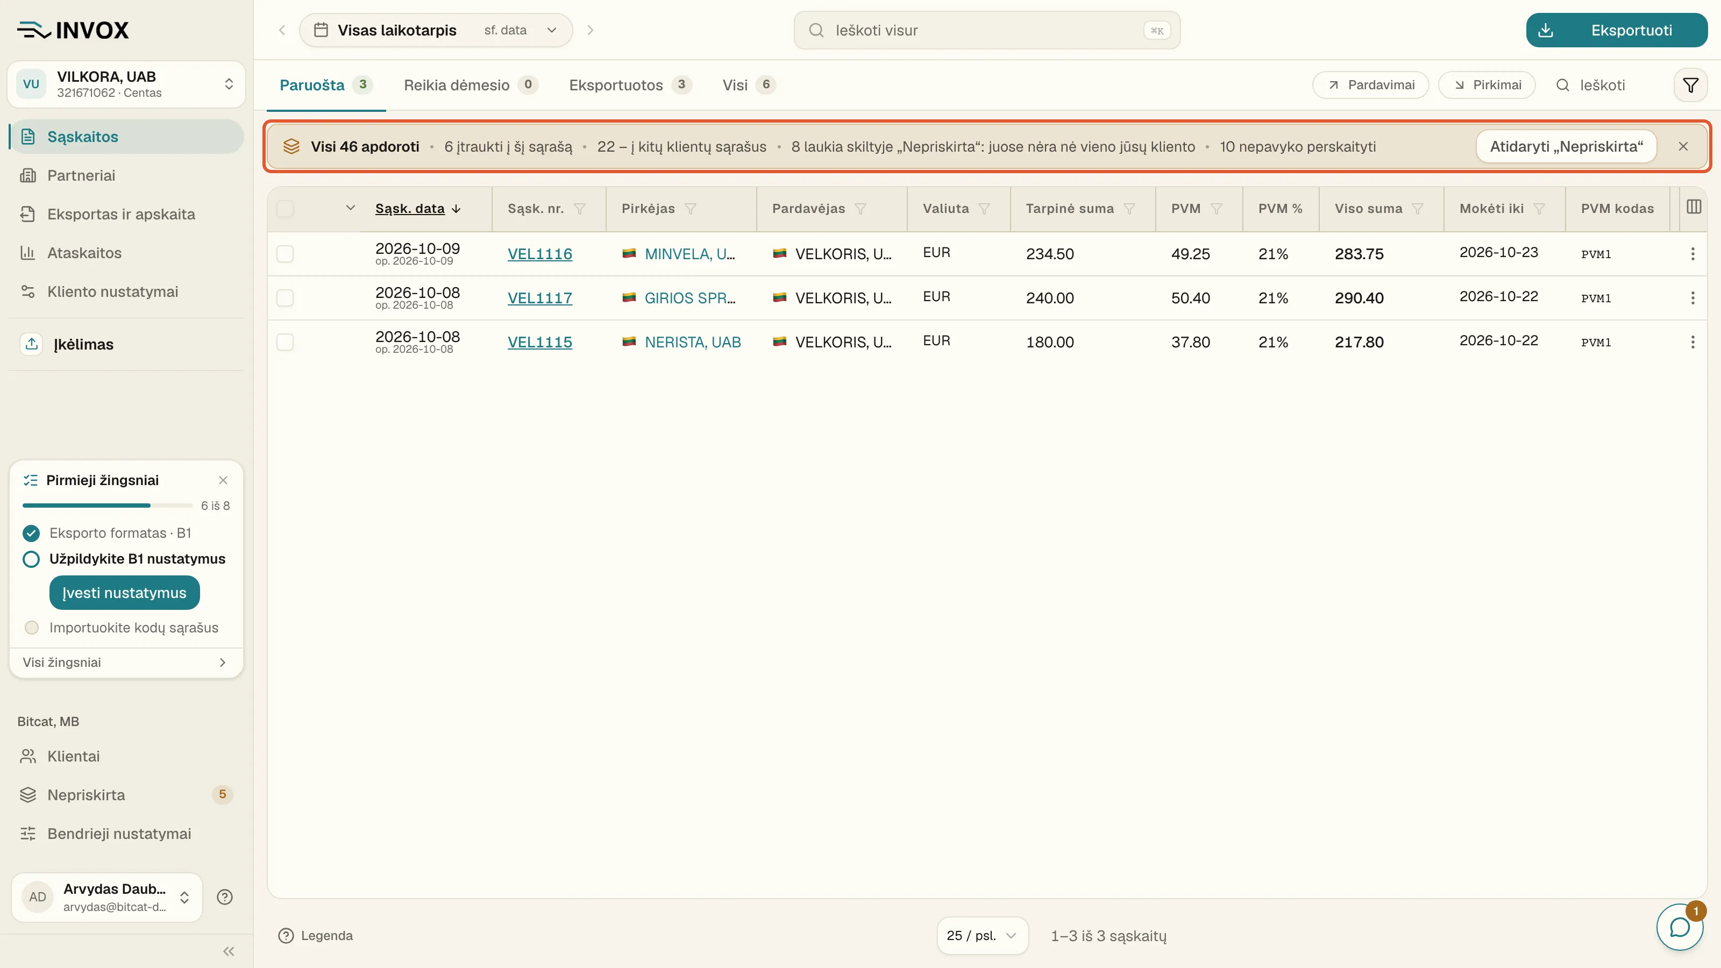Screen dimensions: 1721x968
Task: Filter the Pirkėjas column
Action: pos(691,209)
